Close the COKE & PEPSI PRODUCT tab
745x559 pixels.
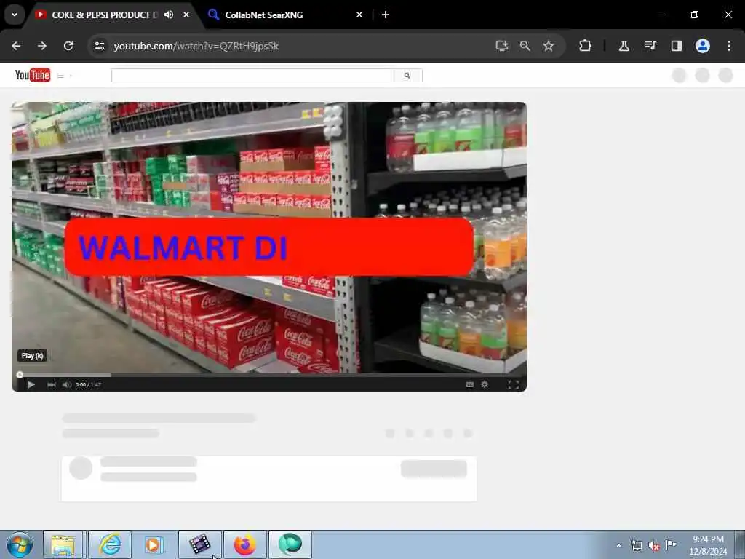186,15
